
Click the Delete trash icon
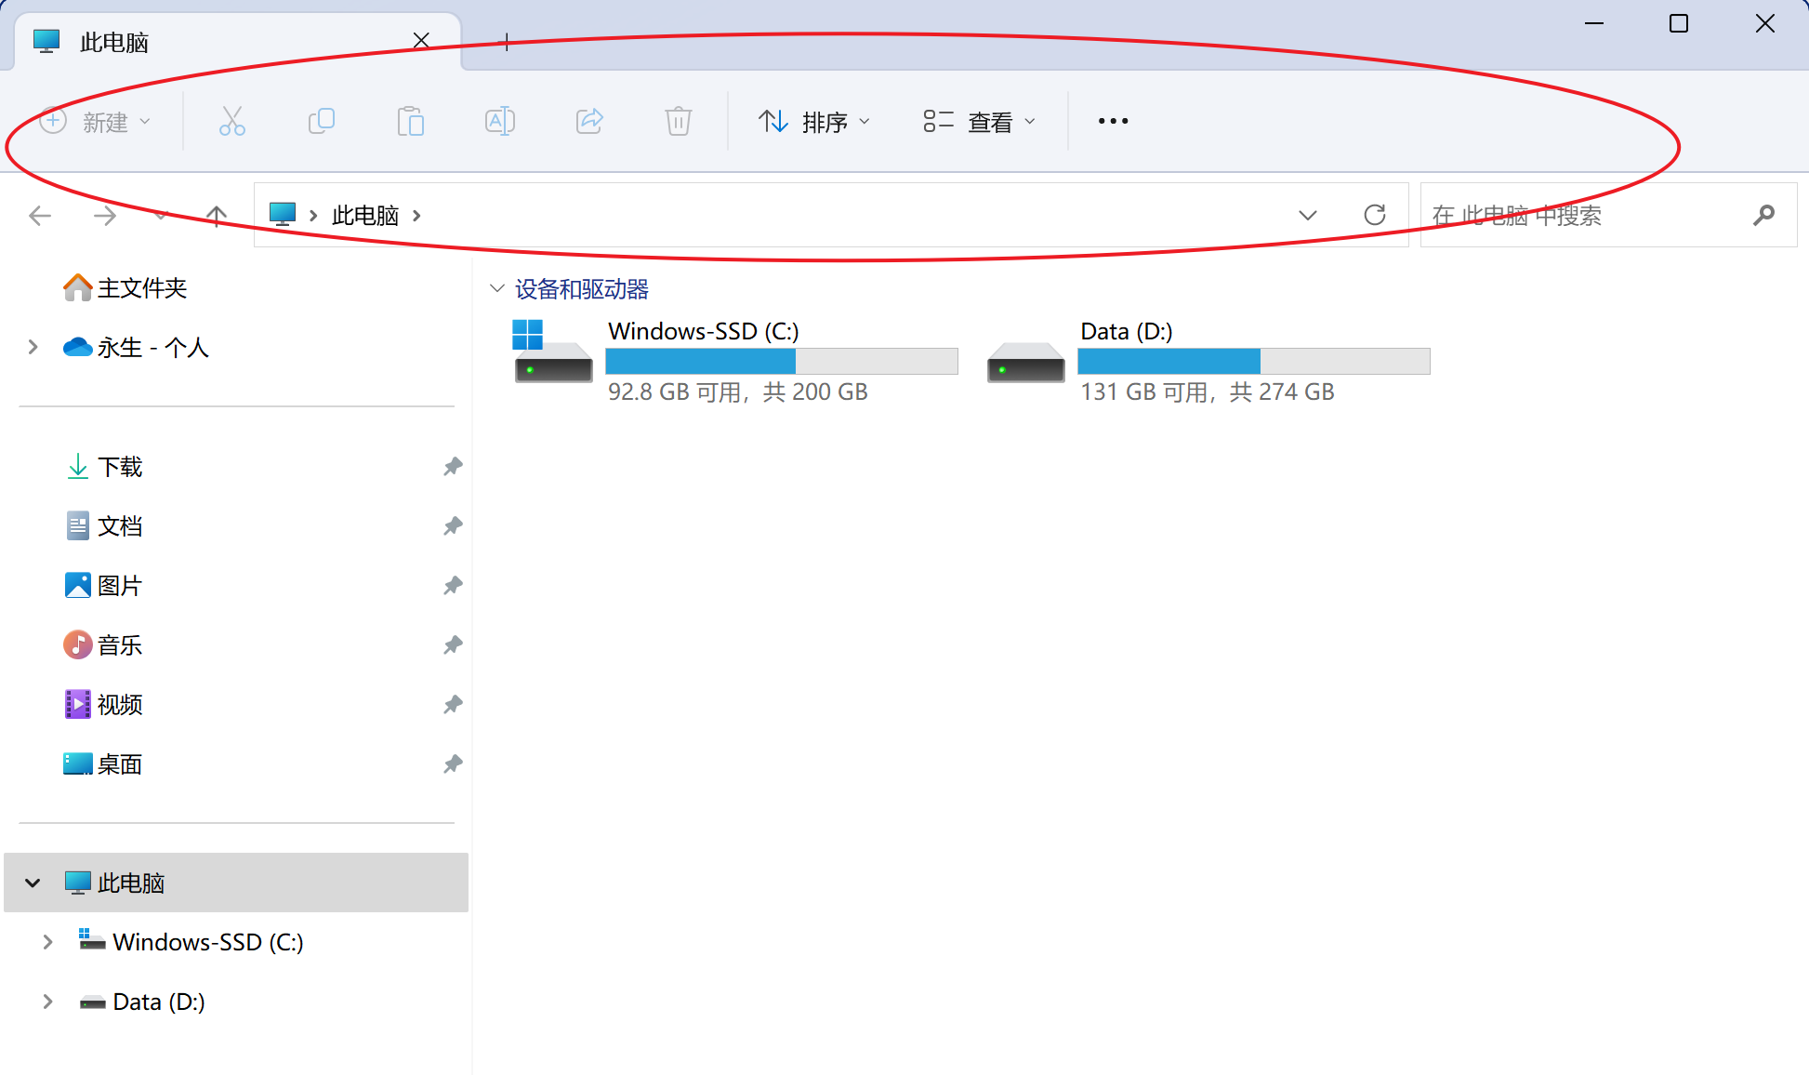tap(679, 121)
